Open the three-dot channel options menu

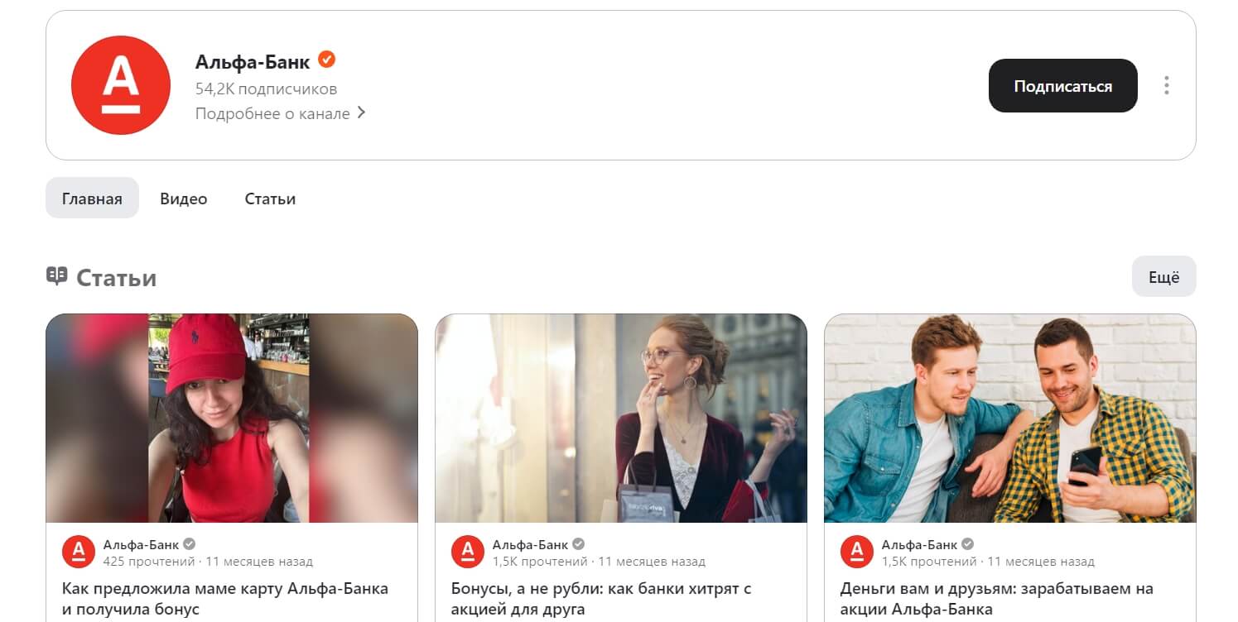click(1166, 85)
